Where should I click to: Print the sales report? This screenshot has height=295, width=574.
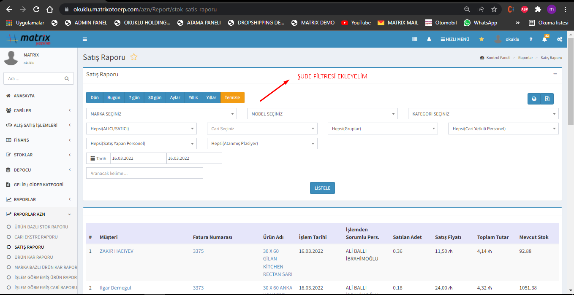534,99
